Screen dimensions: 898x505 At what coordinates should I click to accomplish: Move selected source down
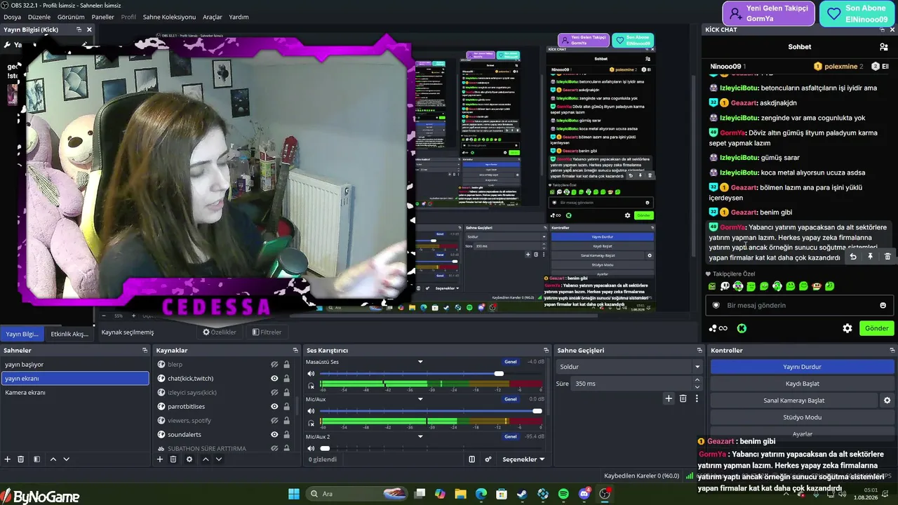pos(219,459)
